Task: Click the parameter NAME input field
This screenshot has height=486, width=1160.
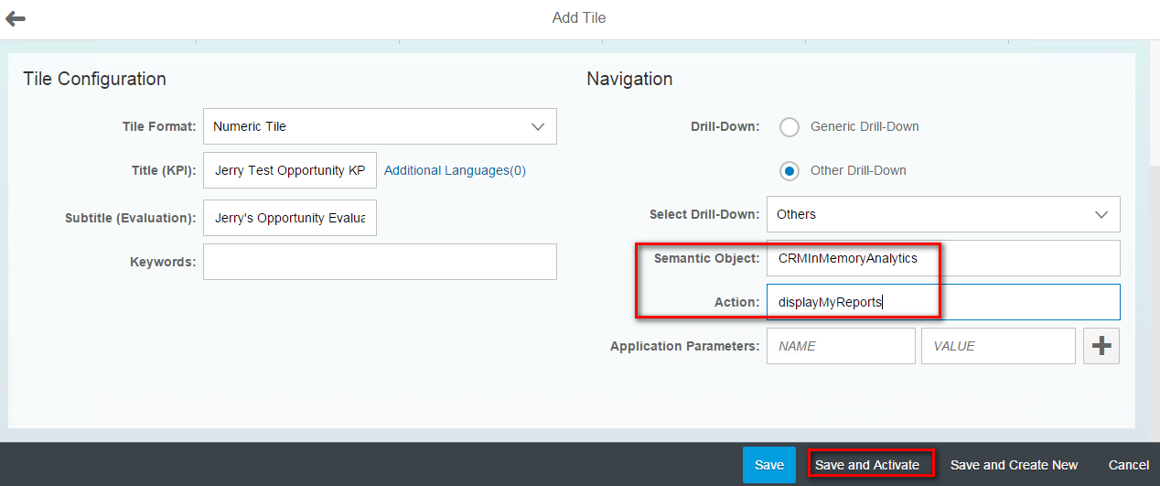Action: coord(841,346)
